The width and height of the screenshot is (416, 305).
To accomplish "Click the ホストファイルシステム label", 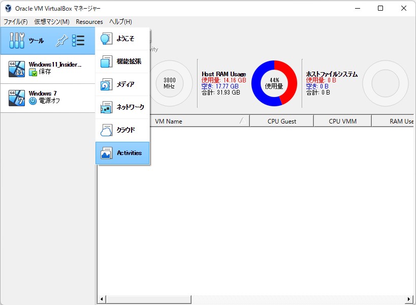I will click(332, 74).
